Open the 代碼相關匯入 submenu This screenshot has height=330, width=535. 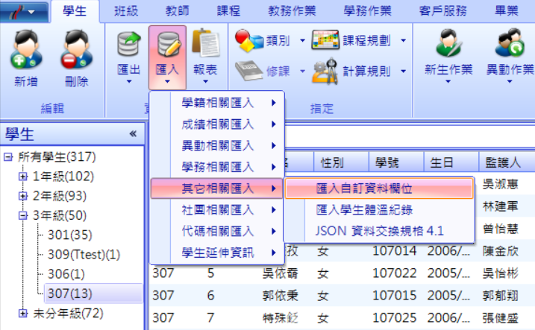(x=217, y=231)
